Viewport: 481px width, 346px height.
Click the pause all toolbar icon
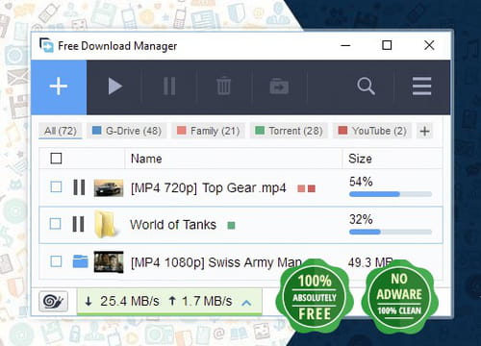click(x=169, y=86)
